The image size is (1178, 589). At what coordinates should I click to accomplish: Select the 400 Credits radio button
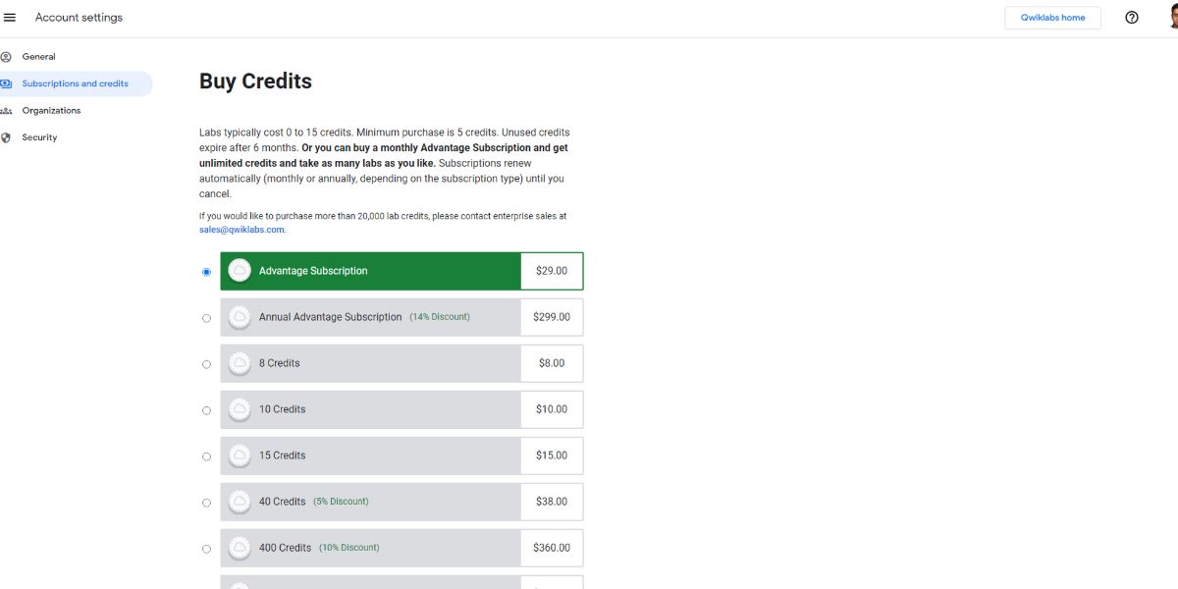tap(206, 549)
